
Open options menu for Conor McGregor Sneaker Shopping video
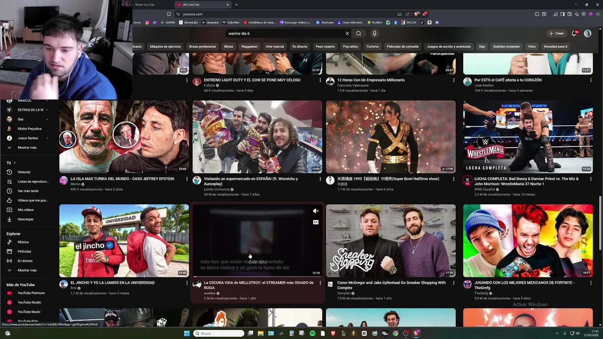pyautogui.click(x=454, y=283)
